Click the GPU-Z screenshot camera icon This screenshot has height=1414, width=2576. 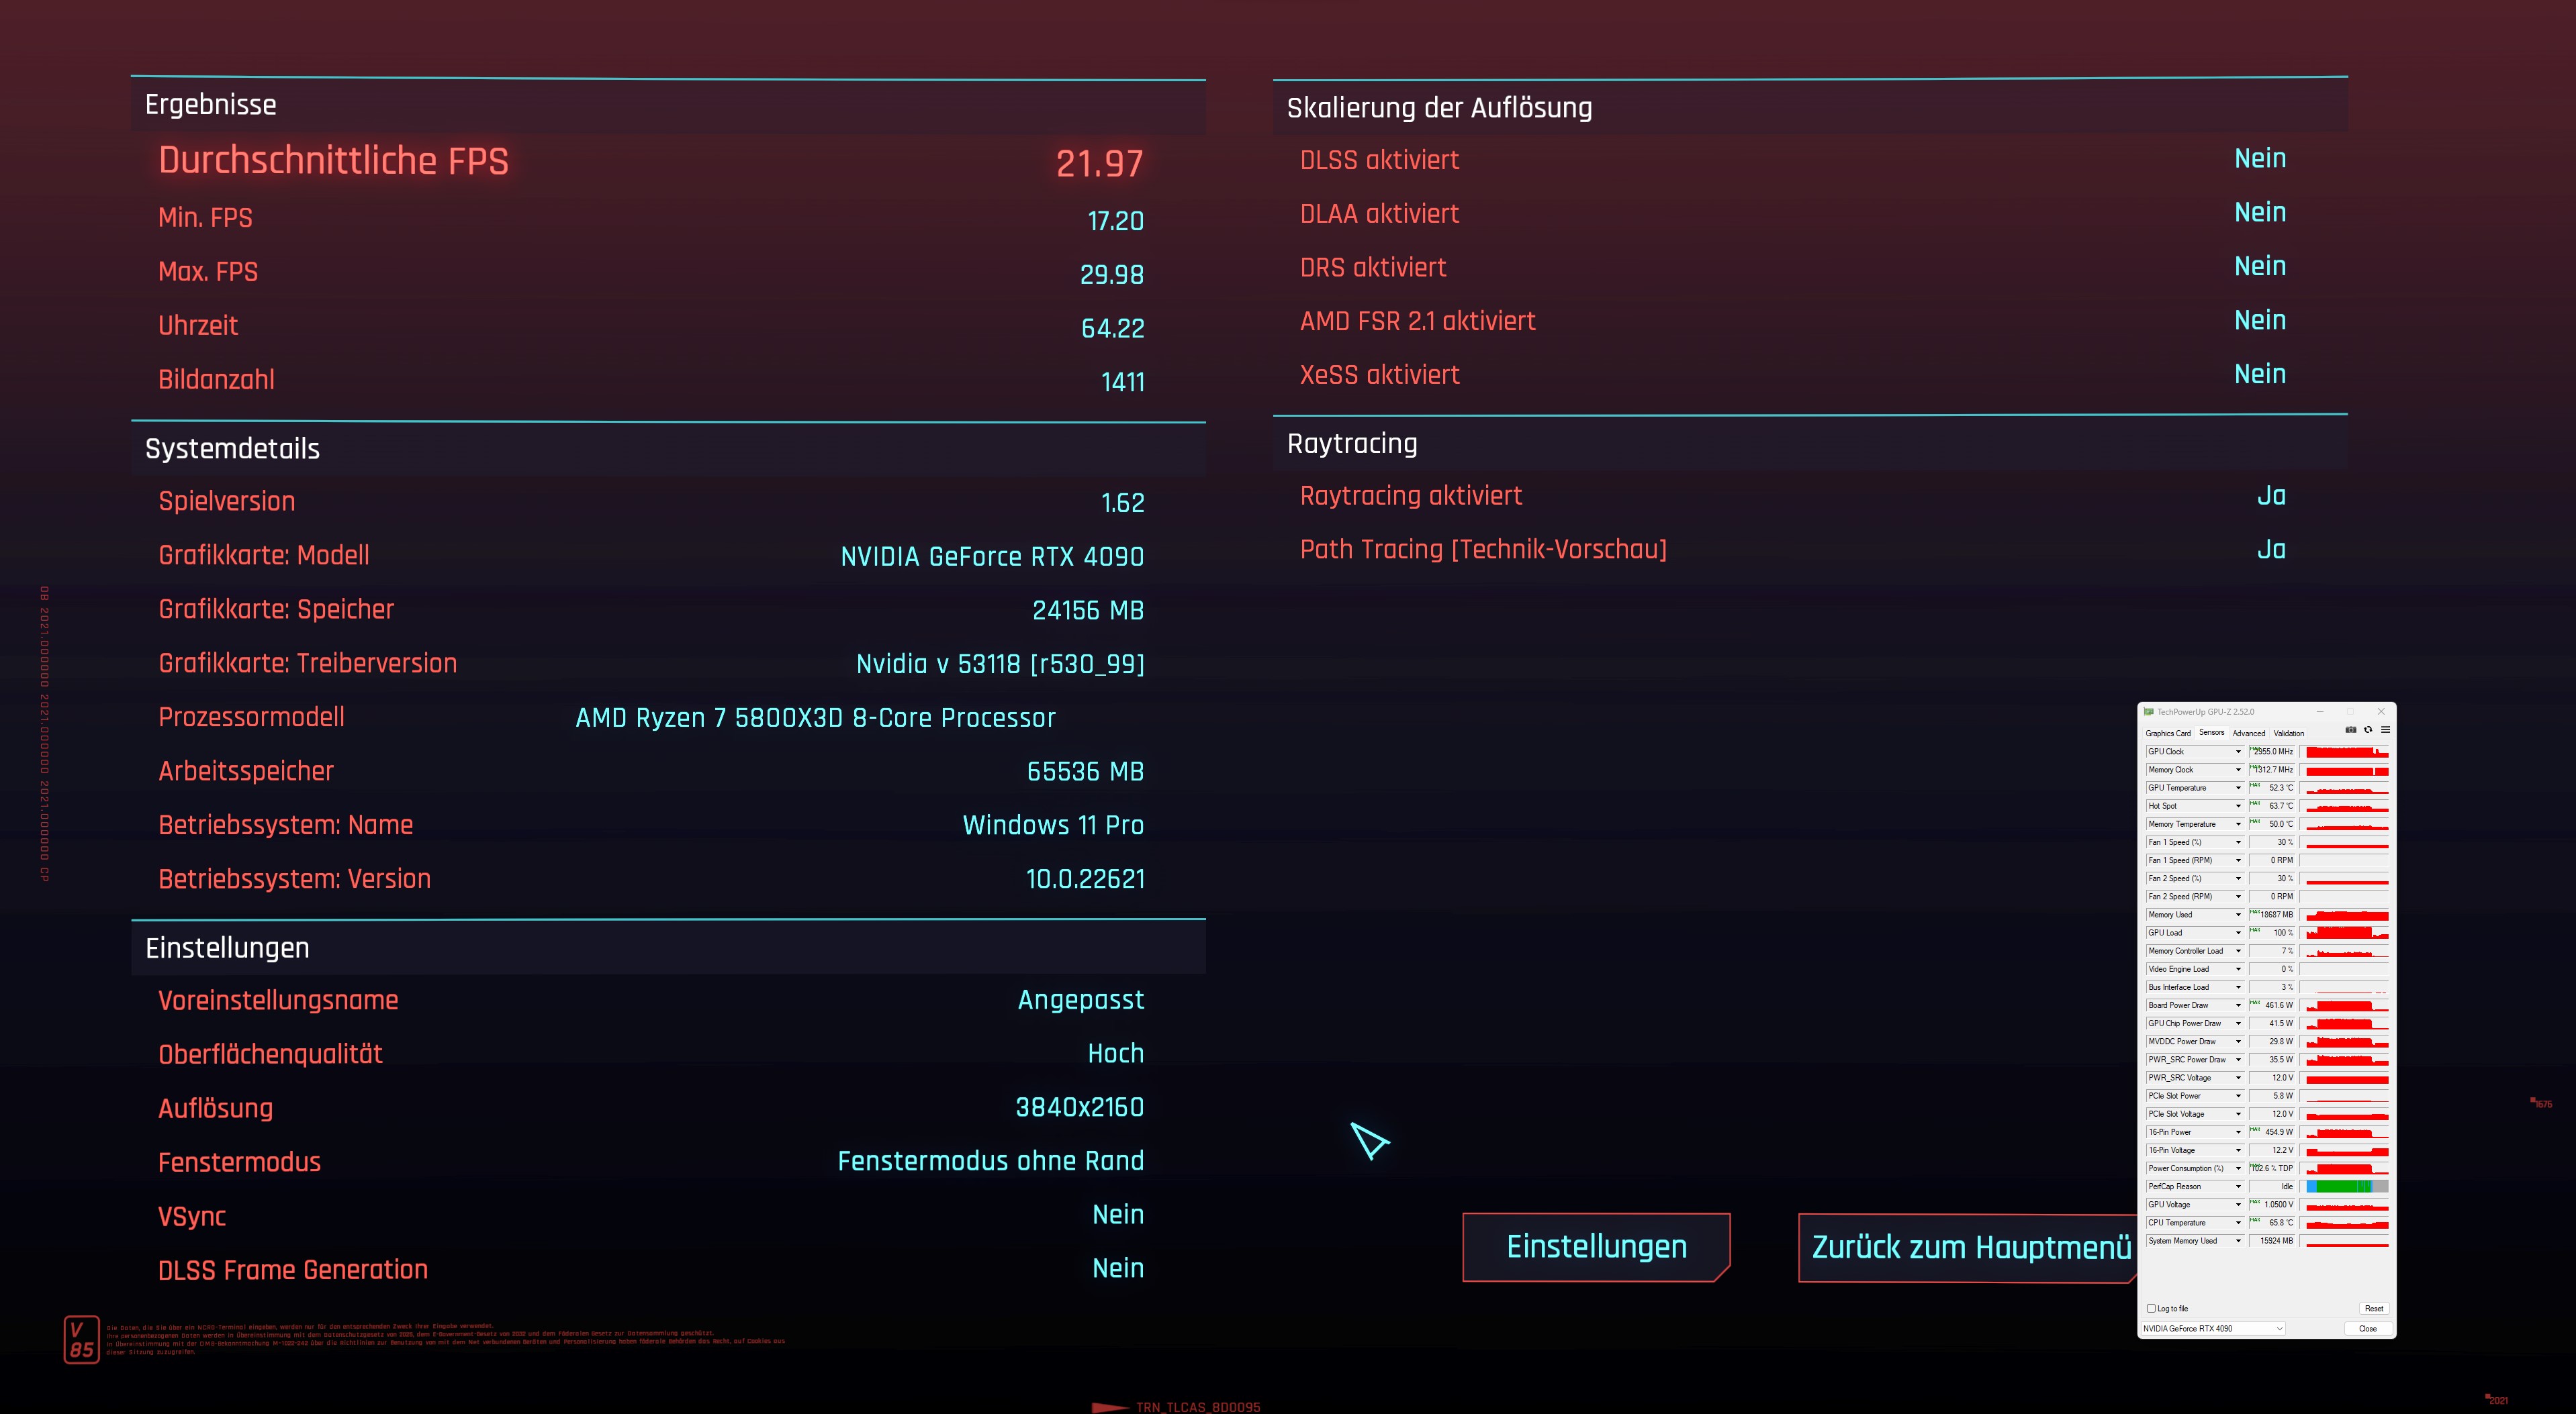click(x=2351, y=730)
